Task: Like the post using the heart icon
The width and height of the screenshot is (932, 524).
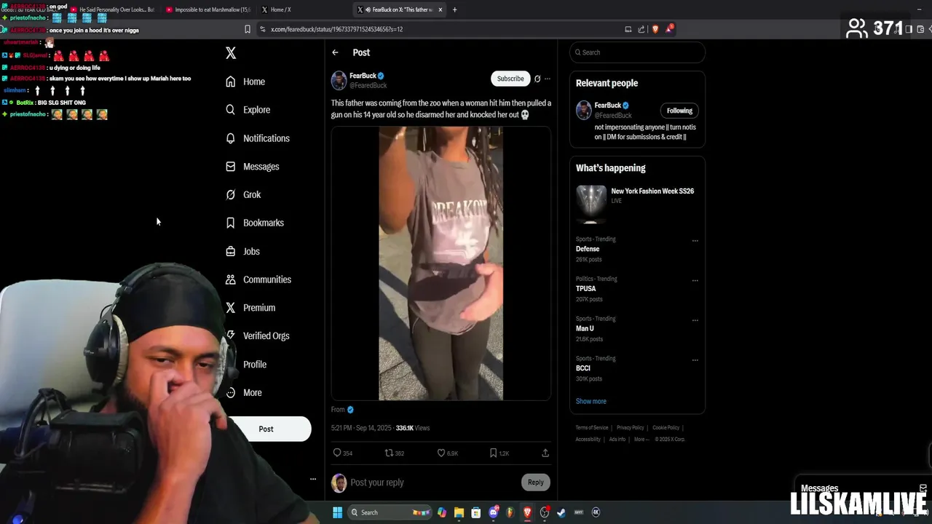Action: pyautogui.click(x=441, y=453)
